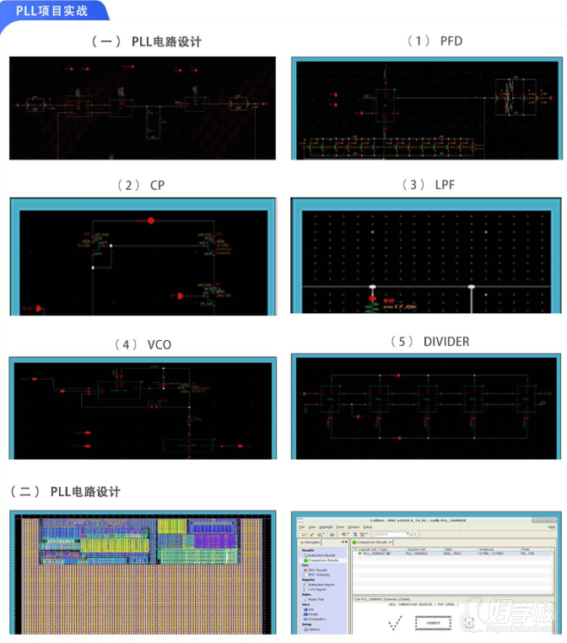Open LVS Report under Reports
Viewport: 567px width, 643px height.
[317, 590]
